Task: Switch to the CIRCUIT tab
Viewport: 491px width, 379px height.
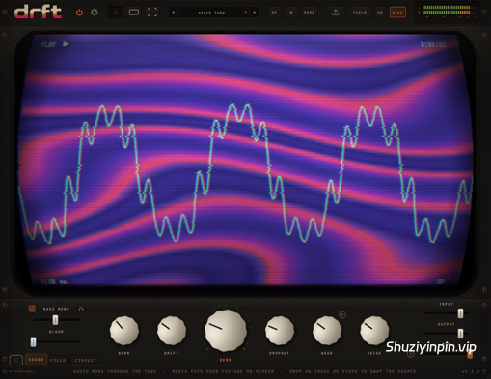Action: coord(86,360)
